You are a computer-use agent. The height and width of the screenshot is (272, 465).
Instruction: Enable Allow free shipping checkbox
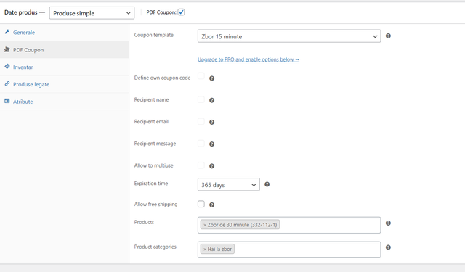click(201, 204)
